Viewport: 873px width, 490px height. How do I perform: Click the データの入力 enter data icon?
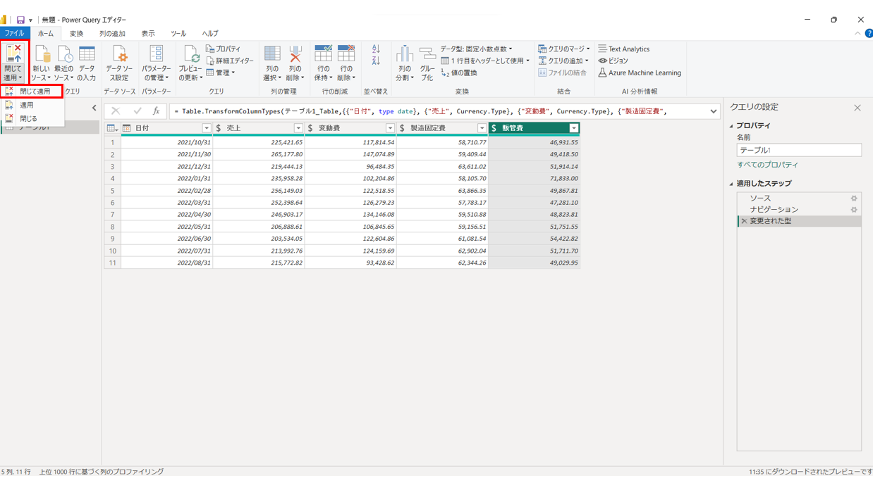tap(87, 54)
